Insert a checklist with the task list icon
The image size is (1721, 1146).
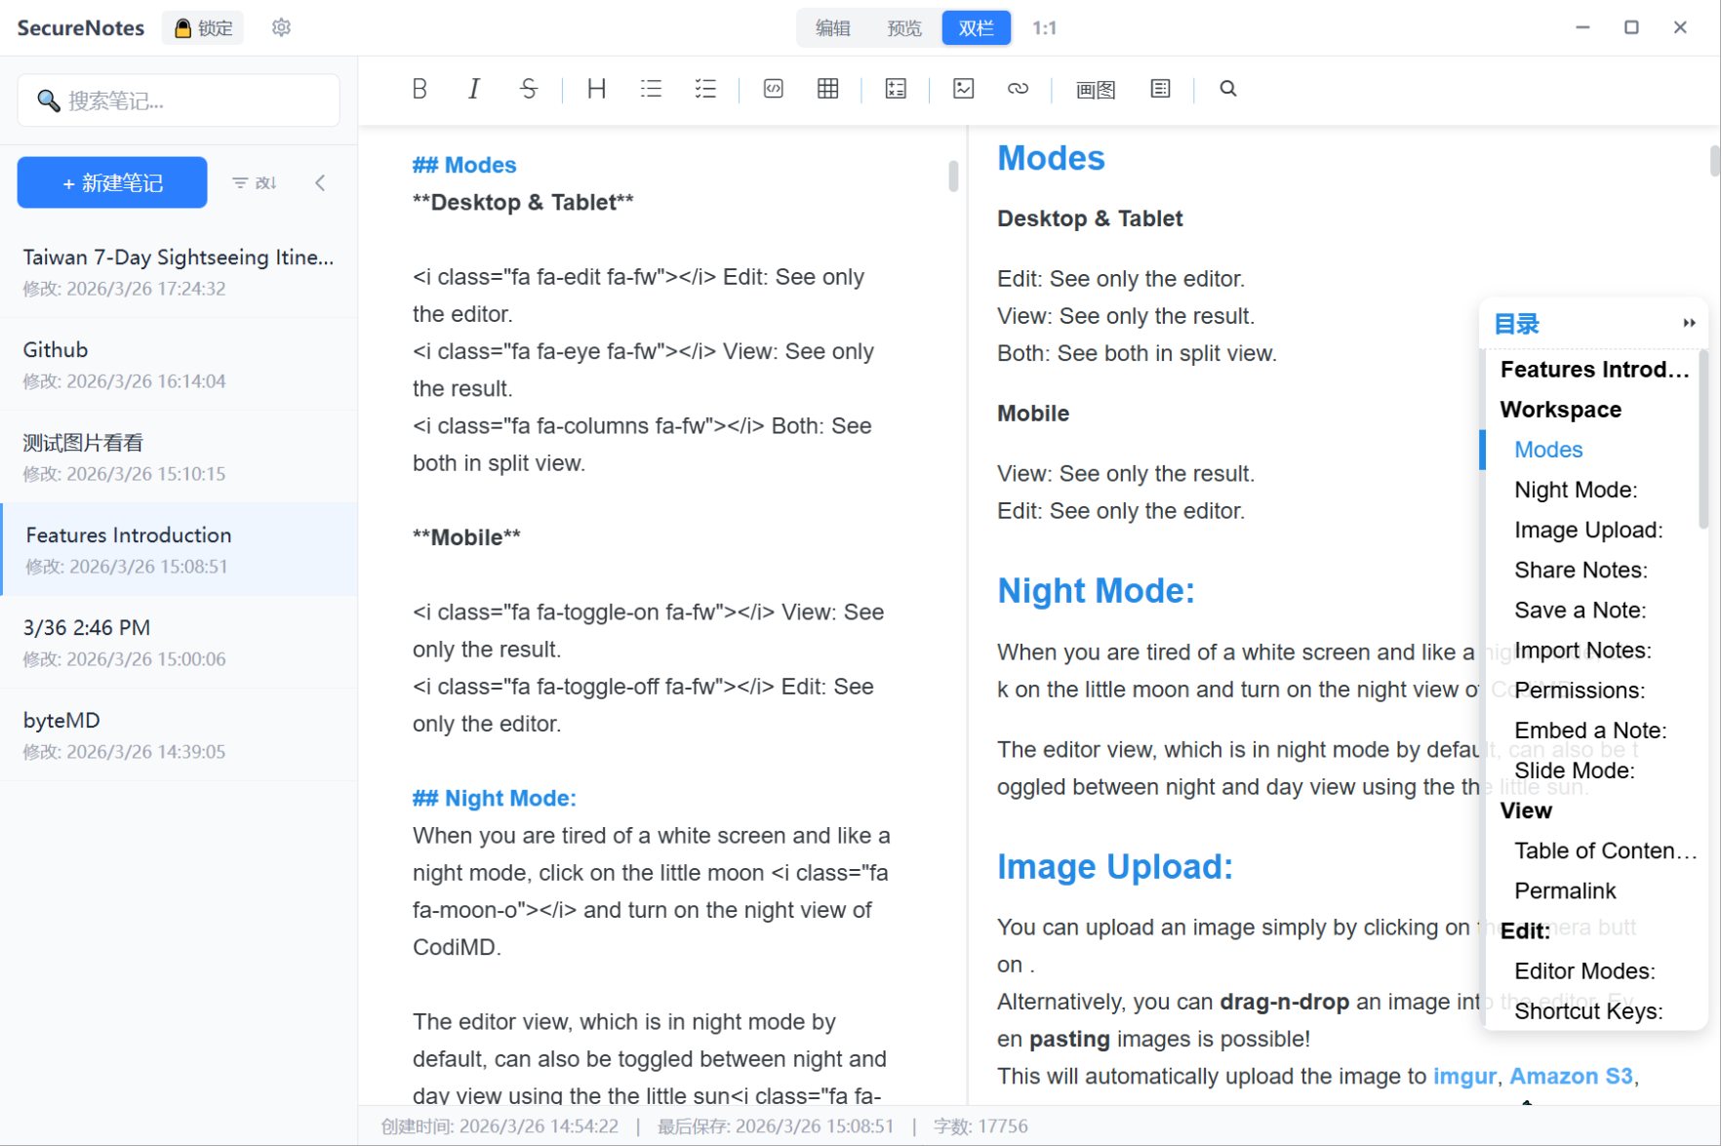click(705, 89)
